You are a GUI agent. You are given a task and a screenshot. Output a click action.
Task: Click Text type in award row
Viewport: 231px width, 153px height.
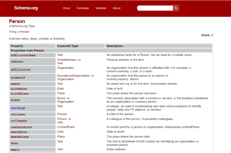60,84
